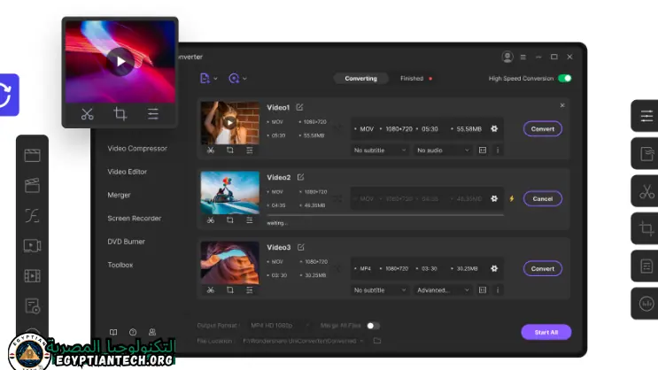Rename Video3 with edit icon
658x370 pixels.
pos(301,248)
